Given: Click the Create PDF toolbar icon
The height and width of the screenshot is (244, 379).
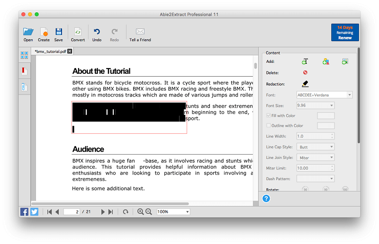Looking at the screenshot, I should pyautogui.click(x=44, y=35).
